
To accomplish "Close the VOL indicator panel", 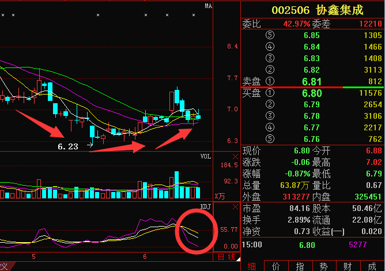I will pyautogui.click(x=235, y=157).
